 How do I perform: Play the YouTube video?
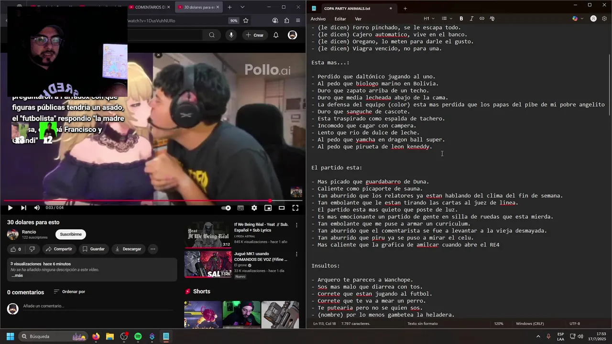(10, 208)
